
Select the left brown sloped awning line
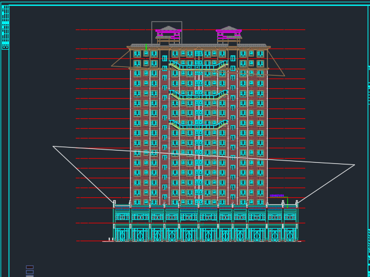[x=119, y=58]
